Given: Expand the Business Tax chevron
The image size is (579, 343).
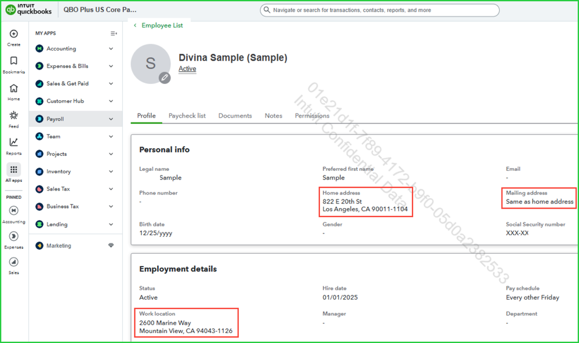Looking at the screenshot, I should pyautogui.click(x=111, y=206).
